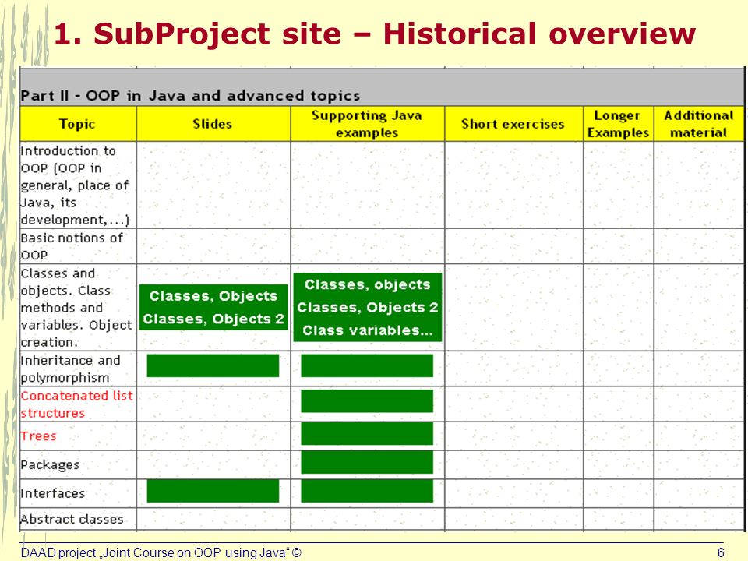Select the 'Interfaces' topic cell

(78, 493)
